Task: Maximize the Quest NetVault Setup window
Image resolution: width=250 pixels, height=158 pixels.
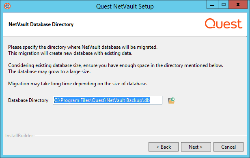Action: pos(223,5)
